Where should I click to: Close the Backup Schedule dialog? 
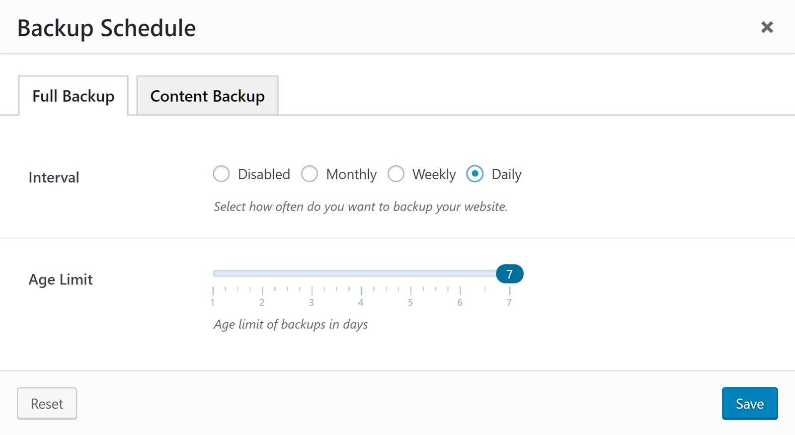click(767, 27)
